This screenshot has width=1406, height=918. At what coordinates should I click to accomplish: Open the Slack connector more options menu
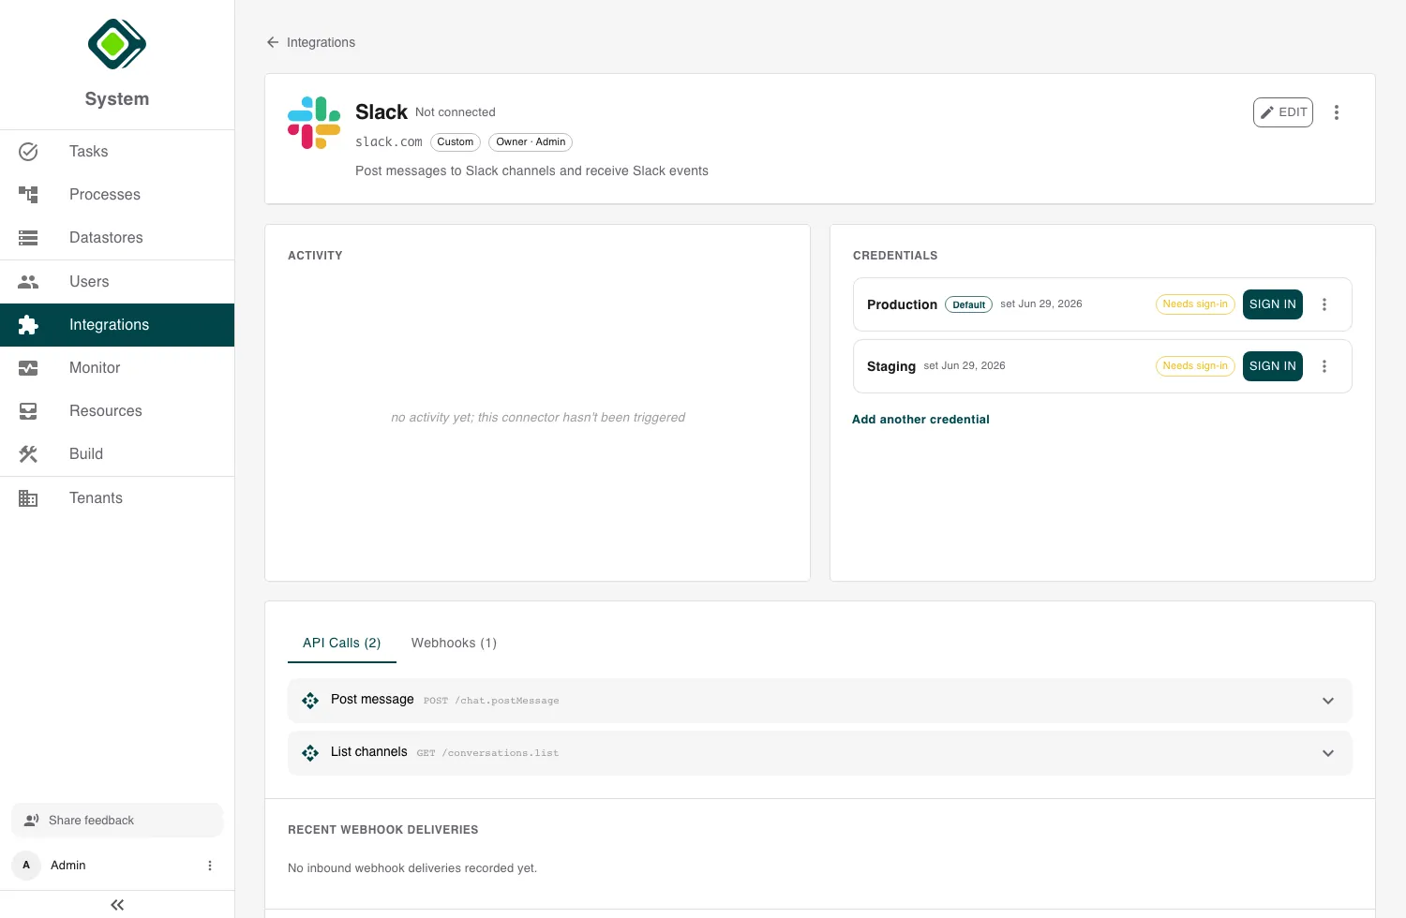(1337, 112)
